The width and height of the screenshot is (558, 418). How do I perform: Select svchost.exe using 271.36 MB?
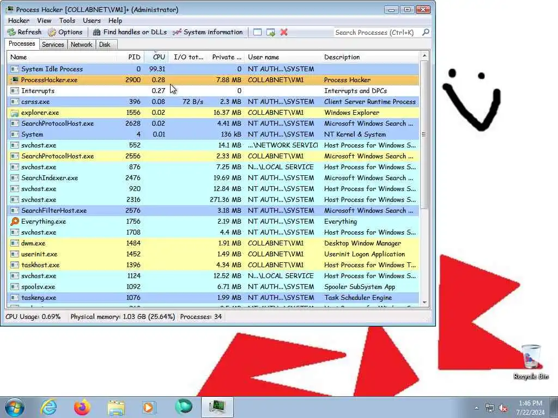[213, 200]
